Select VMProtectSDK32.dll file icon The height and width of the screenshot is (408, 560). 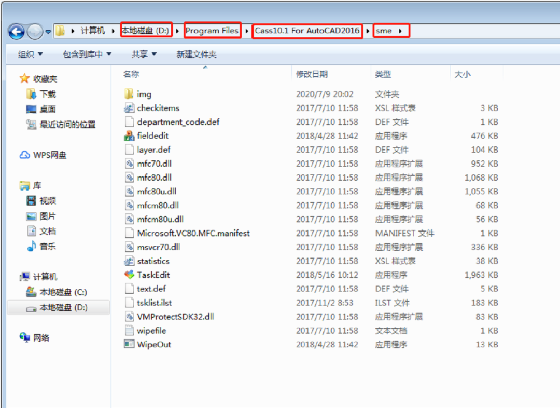[129, 317]
